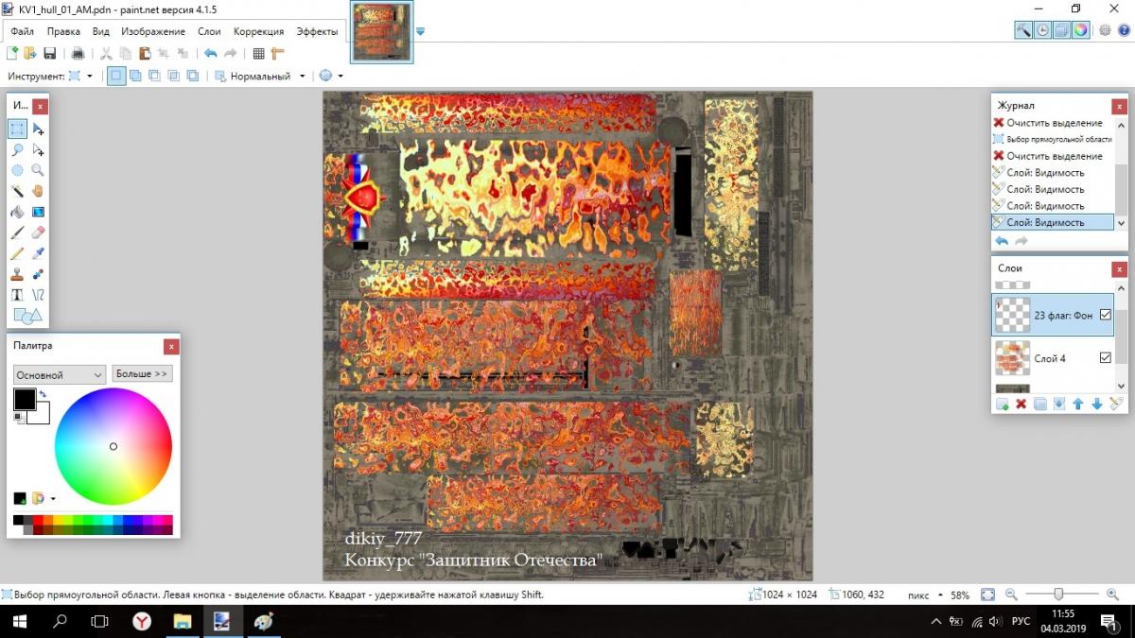Toggle History window button at top right
The image size is (1135, 638).
tap(1042, 30)
